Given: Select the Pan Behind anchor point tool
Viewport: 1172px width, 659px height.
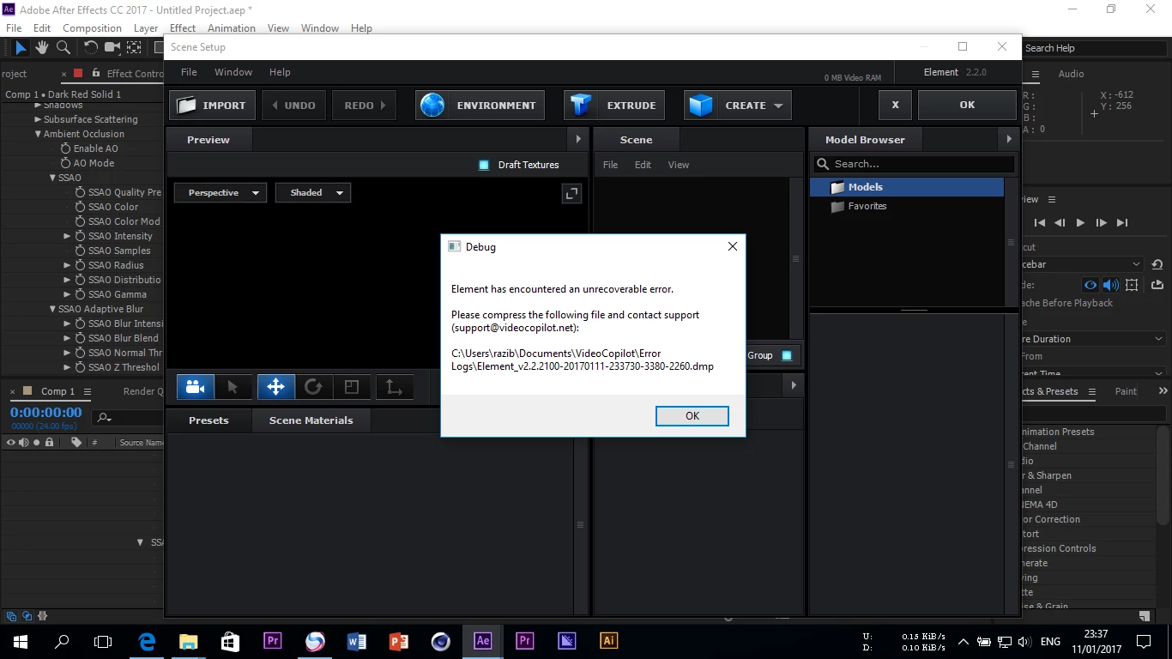Looking at the screenshot, I should (135, 48).
